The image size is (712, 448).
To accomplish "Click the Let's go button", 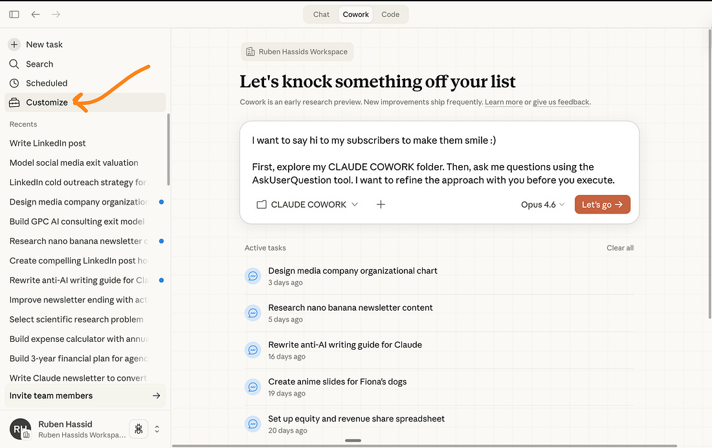I will click(x=602, y=205).
